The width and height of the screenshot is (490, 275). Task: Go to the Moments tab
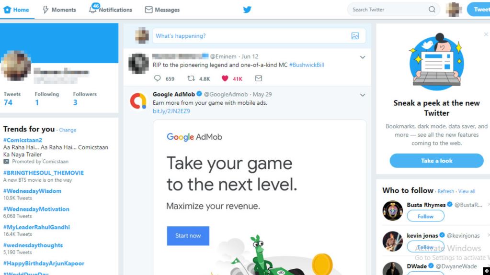[59, 10]
